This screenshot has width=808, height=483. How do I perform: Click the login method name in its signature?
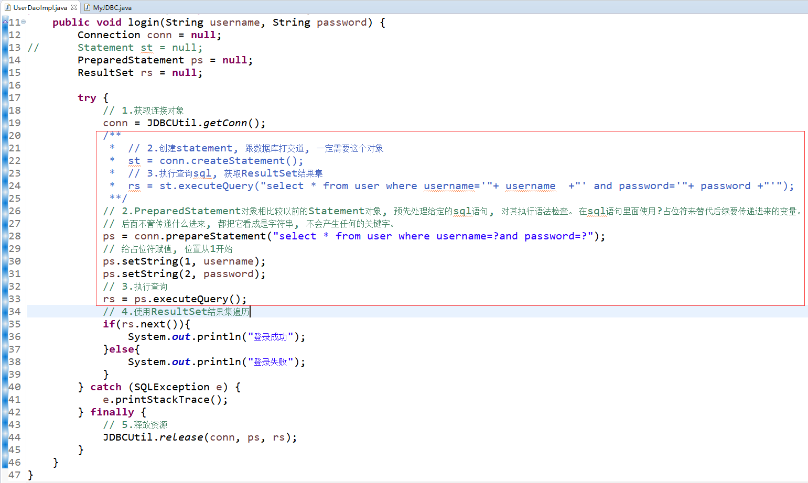coord(144,23)
